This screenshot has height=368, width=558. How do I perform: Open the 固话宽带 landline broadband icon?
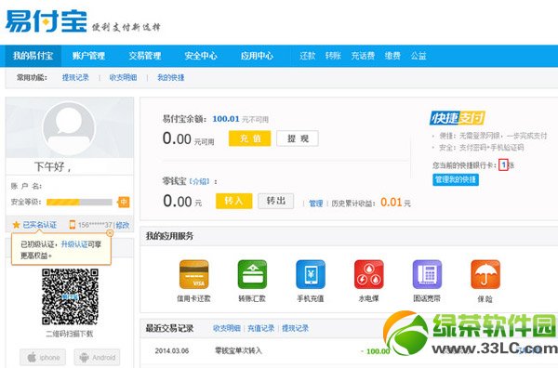(x=427, y=274)
